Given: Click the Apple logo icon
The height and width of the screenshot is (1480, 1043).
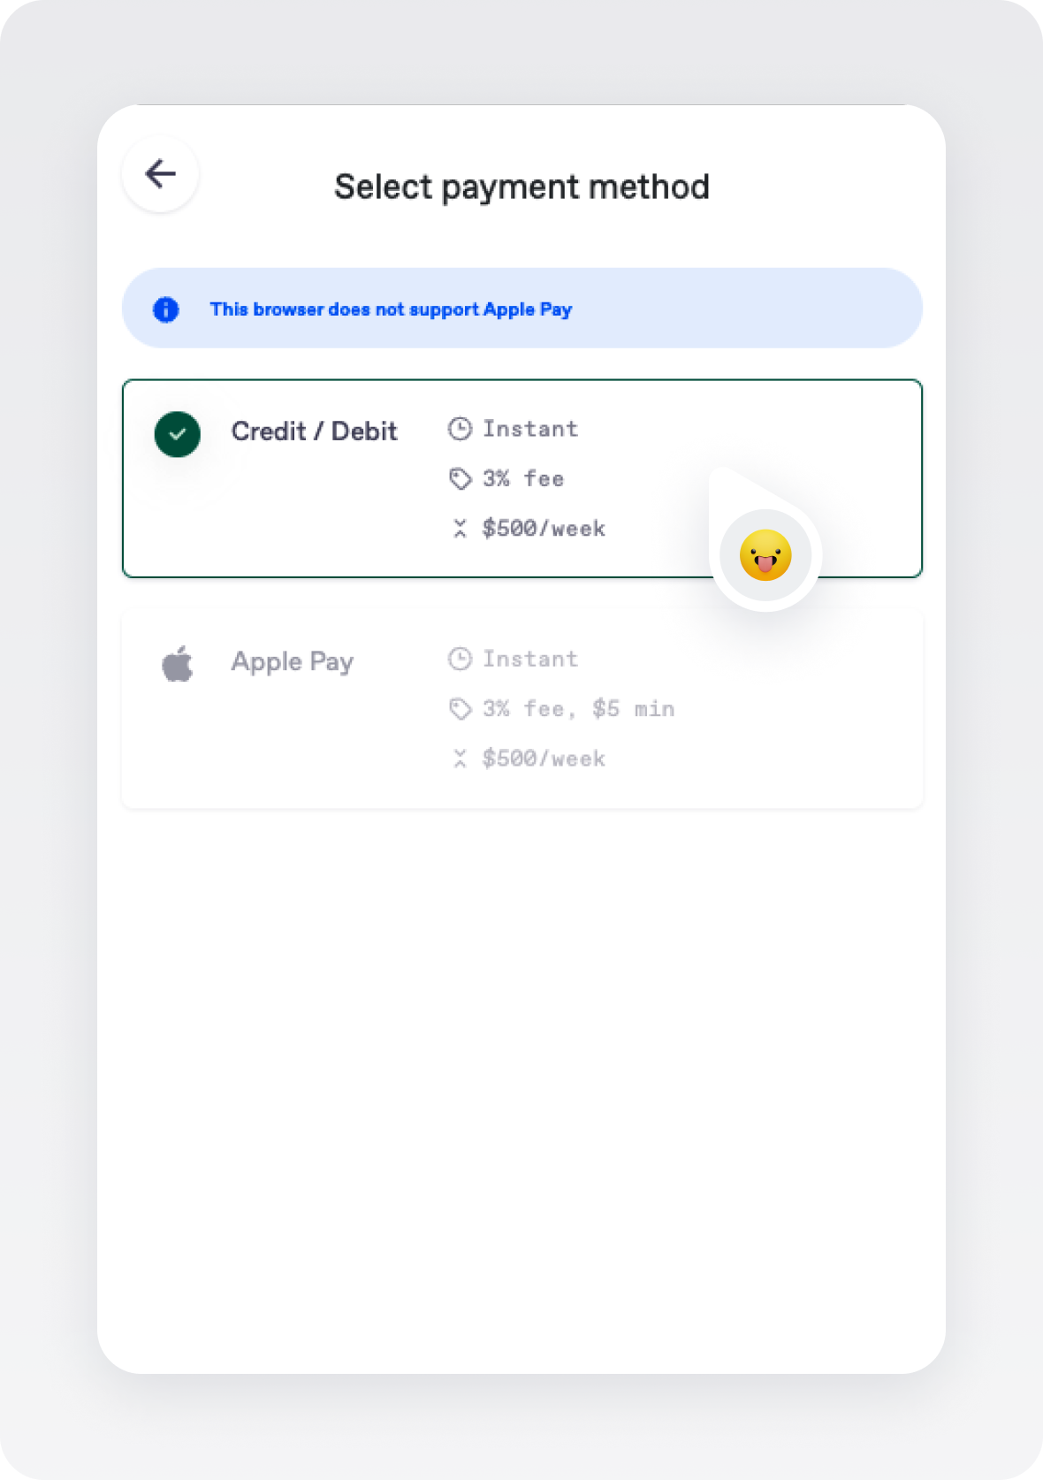Looking at the screenshot, I should coord(178,663).
